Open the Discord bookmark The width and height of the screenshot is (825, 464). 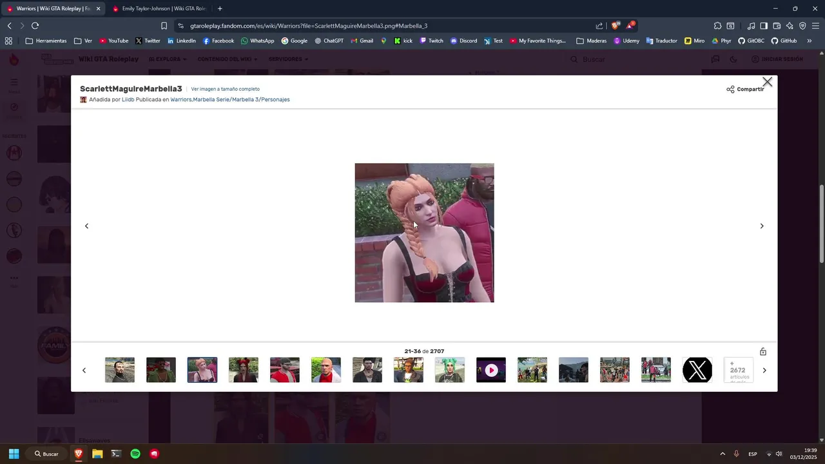463,41
